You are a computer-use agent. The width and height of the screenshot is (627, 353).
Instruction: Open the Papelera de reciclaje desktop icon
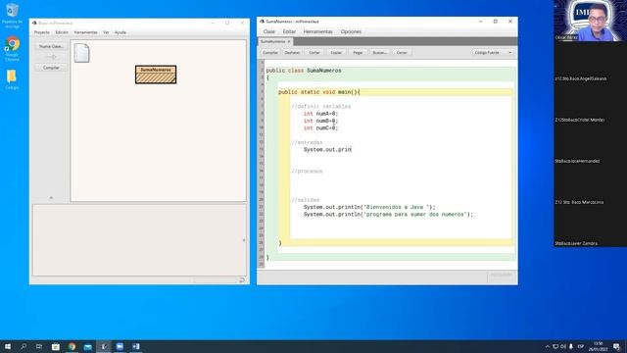click(12, 16)
